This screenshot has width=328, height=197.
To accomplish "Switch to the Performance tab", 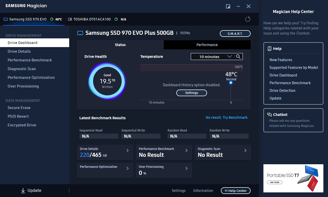I will 207,45.
